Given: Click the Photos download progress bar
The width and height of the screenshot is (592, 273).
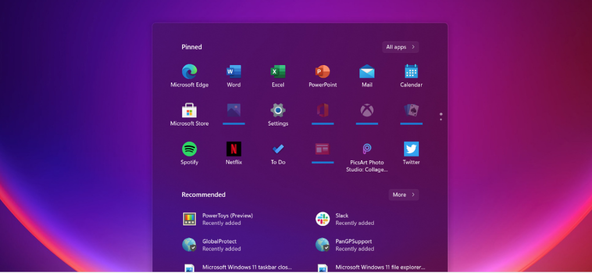Looking at the screenshot, I should coord(234,124).
